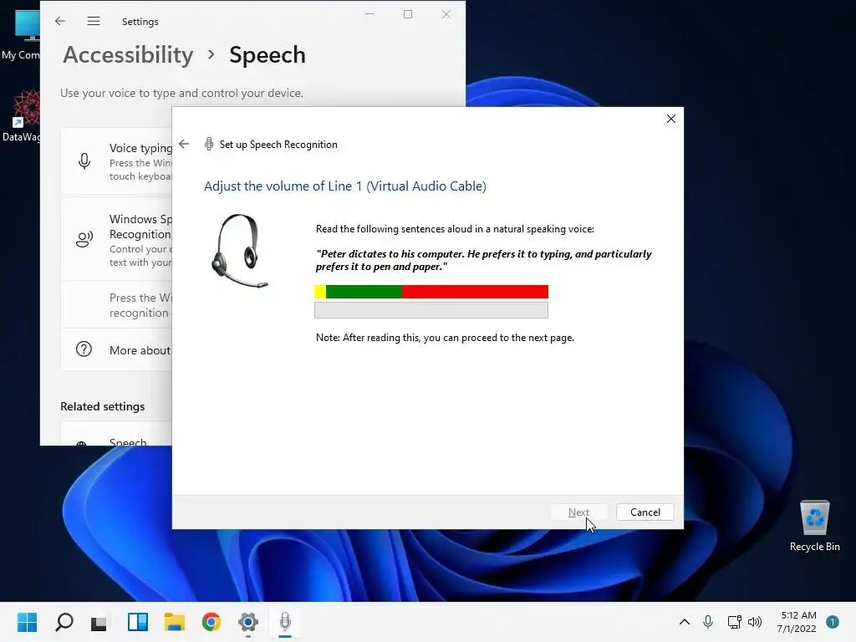This screenshot has width=856, height=642.
Task: Click the microphone volume level meter
Action: [431, 292]
